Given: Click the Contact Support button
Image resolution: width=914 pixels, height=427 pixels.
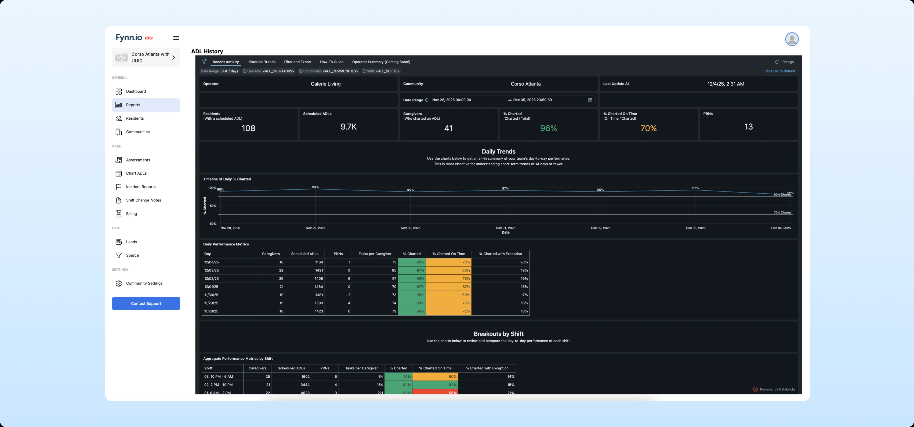Looking at the screenshot, I should [146, 303].
